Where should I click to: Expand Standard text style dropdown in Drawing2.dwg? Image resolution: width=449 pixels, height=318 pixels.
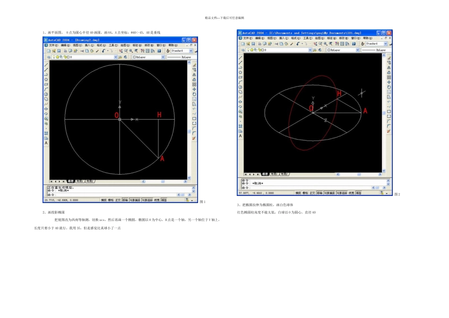(x=191, y=51)
